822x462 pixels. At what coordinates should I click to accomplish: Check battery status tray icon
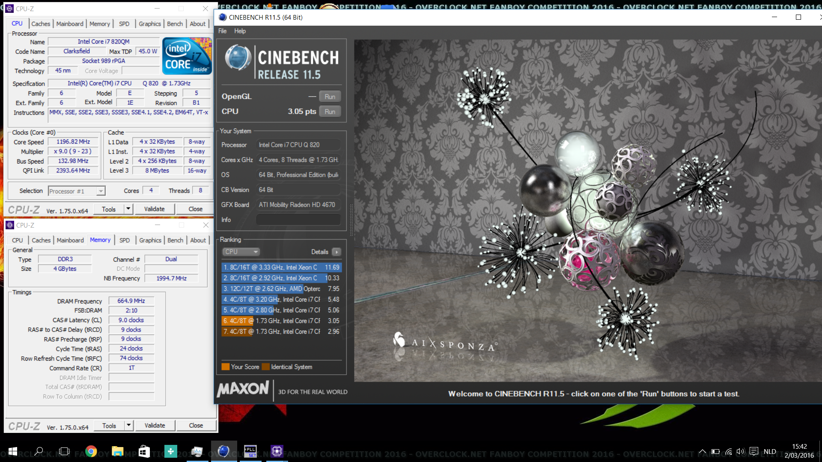[x=715, y=451]
